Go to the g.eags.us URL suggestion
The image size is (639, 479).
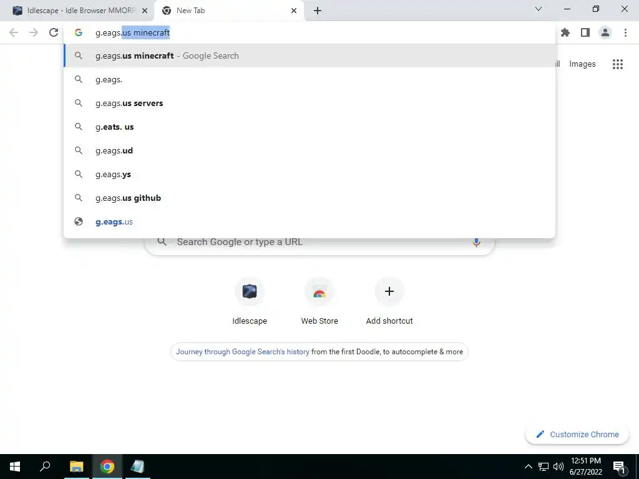click(x=310, y=221)
